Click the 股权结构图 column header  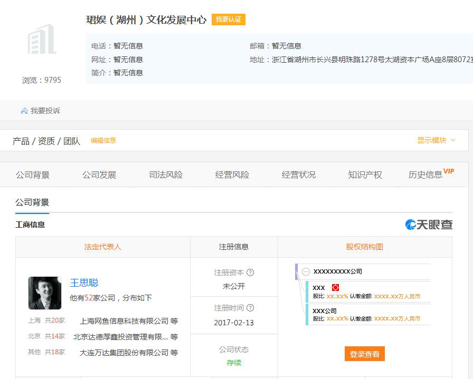[x=364, y=247]
